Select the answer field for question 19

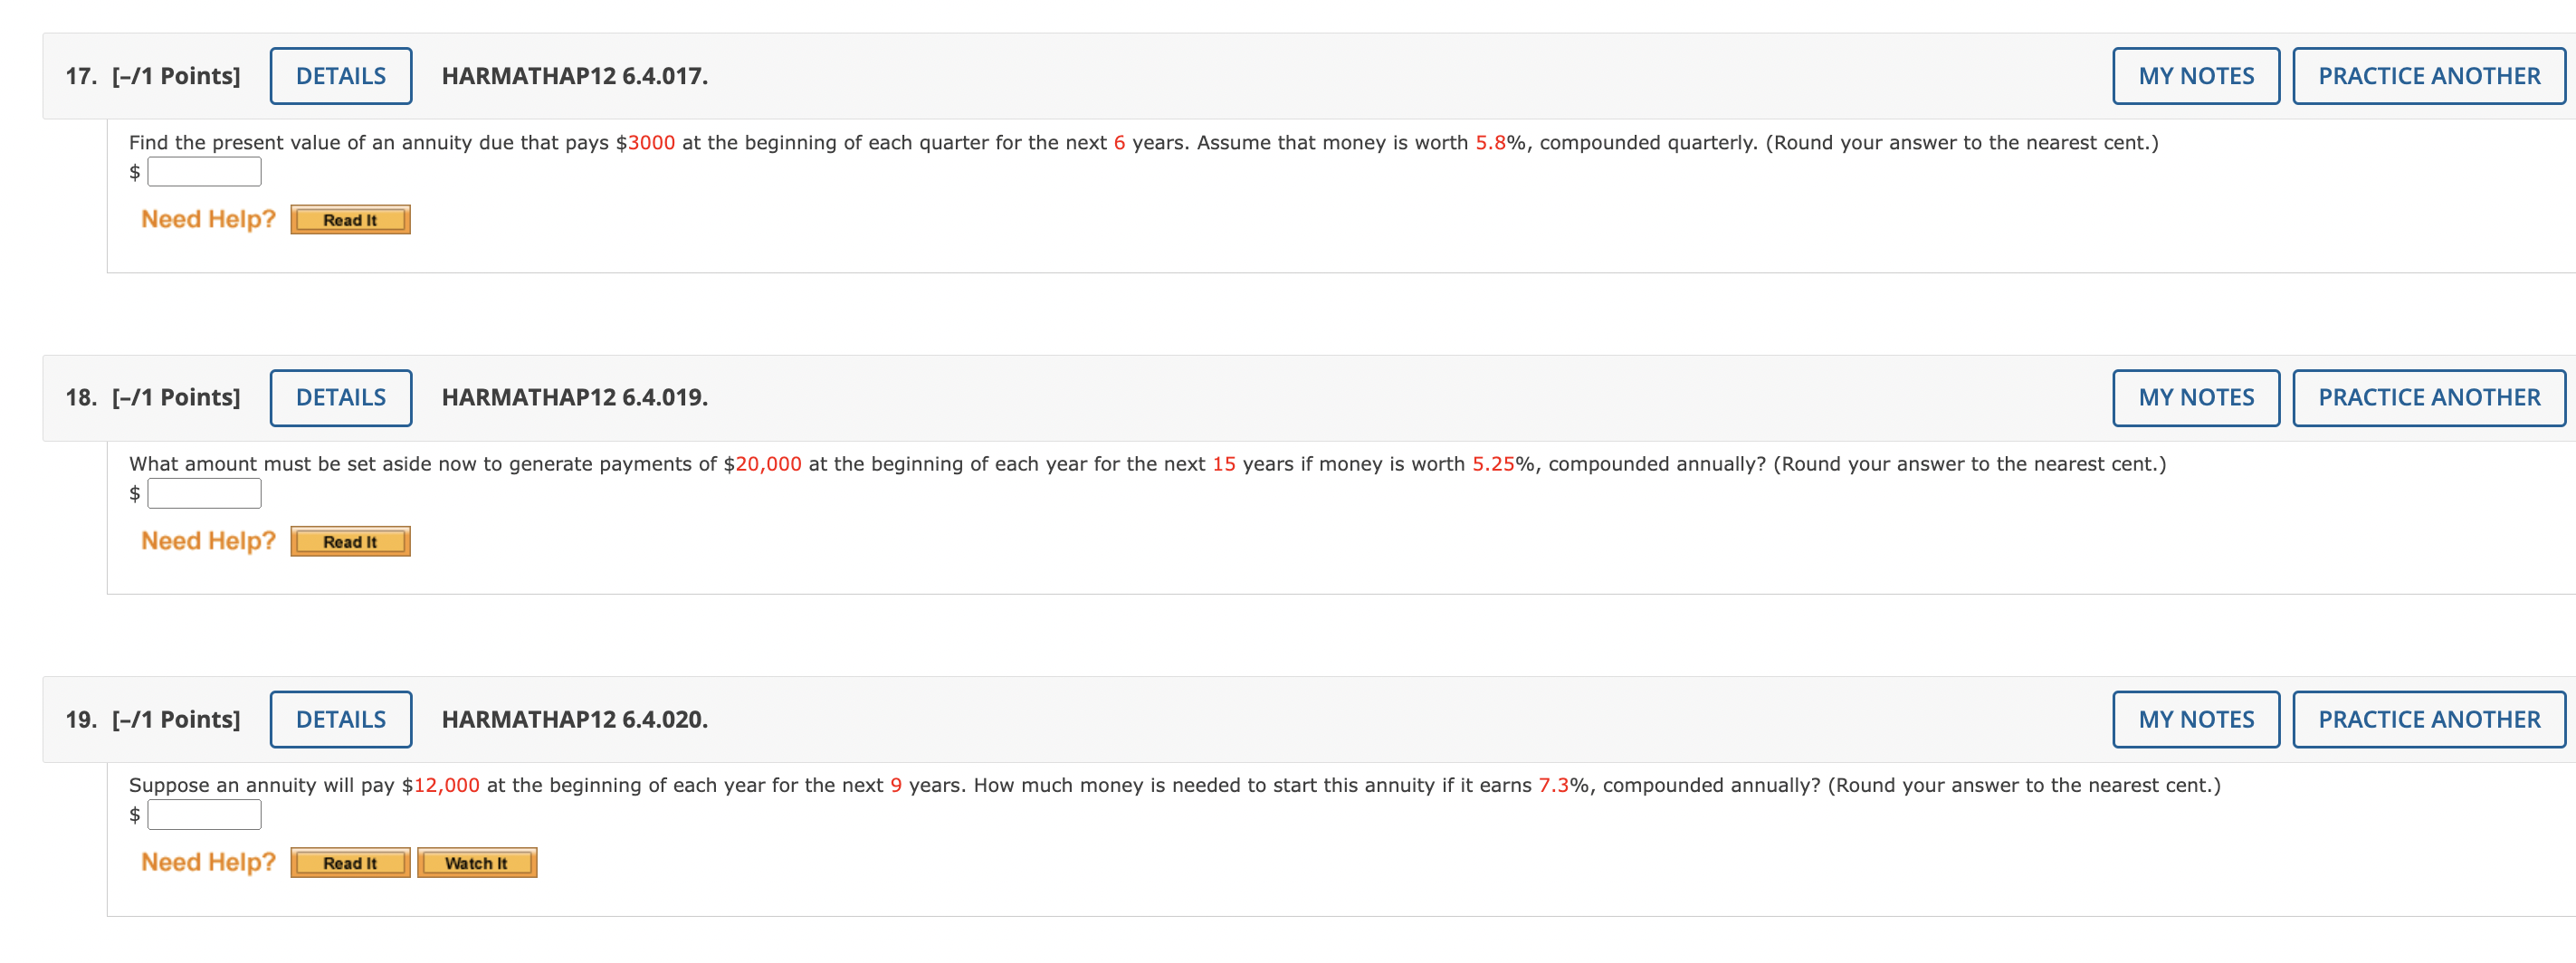click(204, 814)
